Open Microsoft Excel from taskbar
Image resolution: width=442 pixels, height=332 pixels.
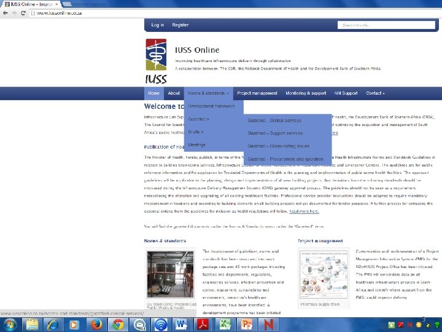click(x=225, y=325)
